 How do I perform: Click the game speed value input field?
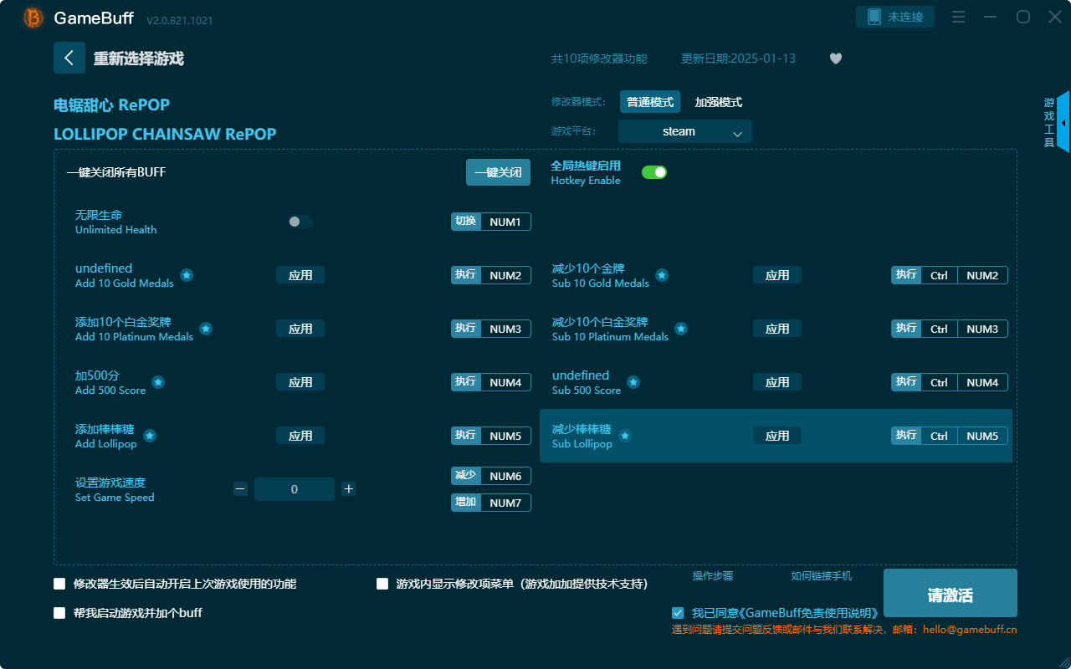click(x=295, y=488)
